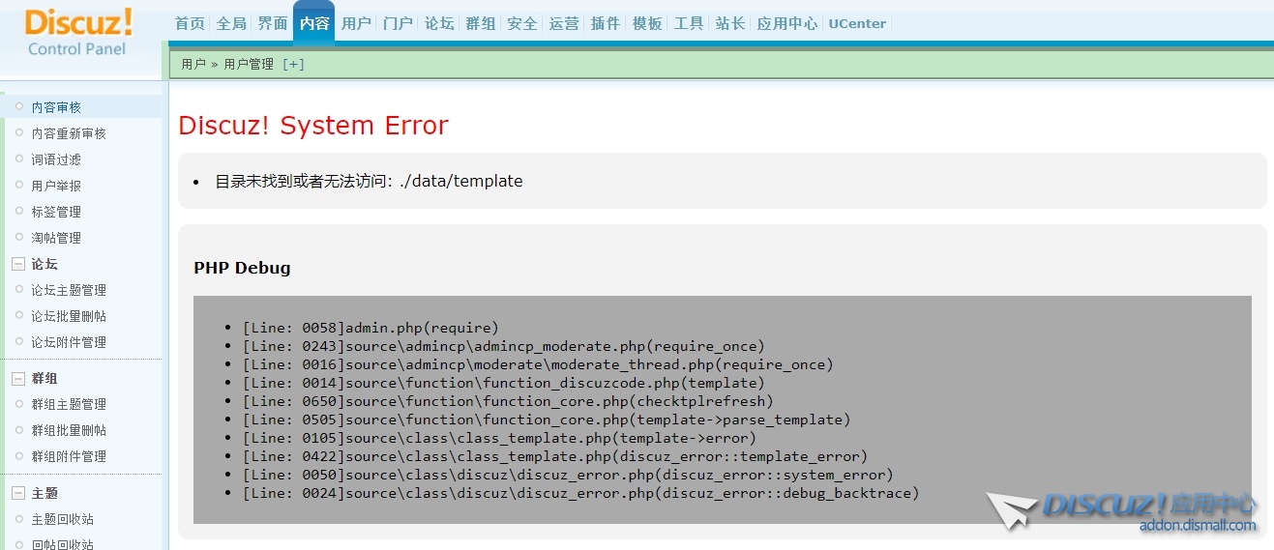Screen dimensions: 1274x550
Task: Click the discuz_error::system_error backtrace line
Action: click(568, 475)
